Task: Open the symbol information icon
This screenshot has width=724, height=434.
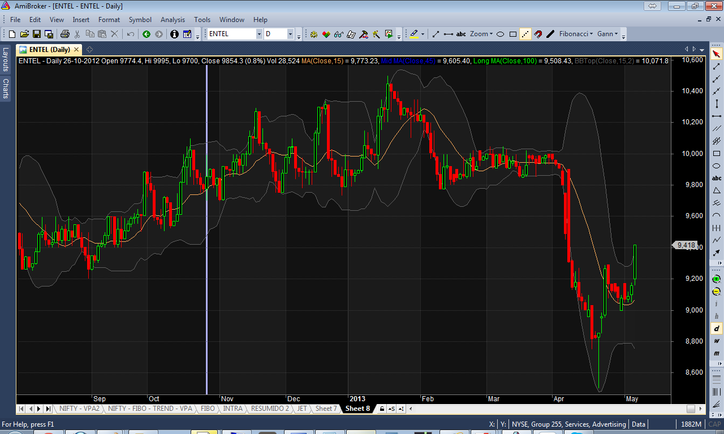Action: coord(174,34)
